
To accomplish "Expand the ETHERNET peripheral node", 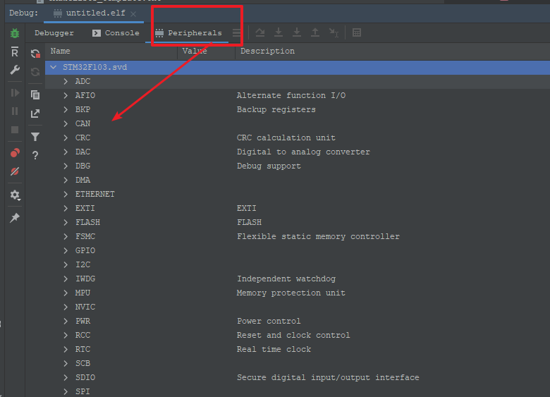I will coord(66,194).
